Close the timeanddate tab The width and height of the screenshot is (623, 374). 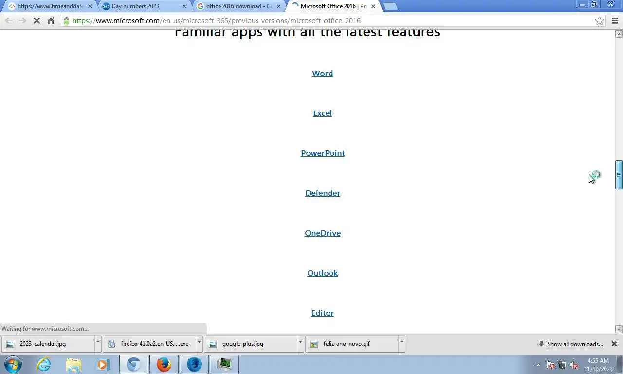pyautogui.click(x=90, y=6)
